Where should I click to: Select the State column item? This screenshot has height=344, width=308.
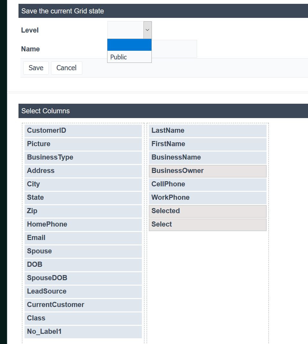pos(83,198)
